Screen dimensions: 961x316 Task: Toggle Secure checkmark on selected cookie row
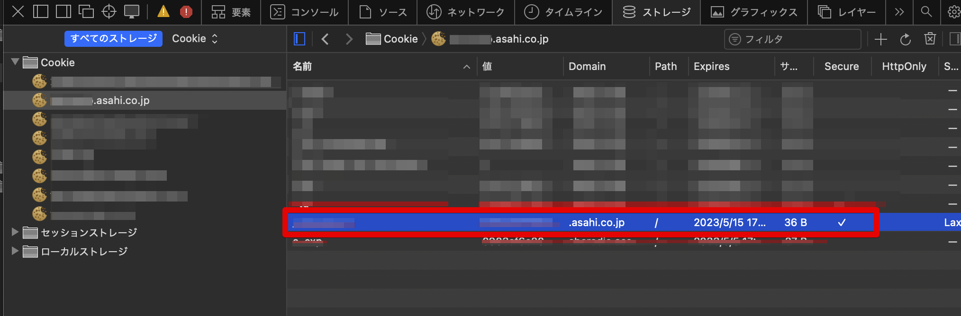[842, 223]
